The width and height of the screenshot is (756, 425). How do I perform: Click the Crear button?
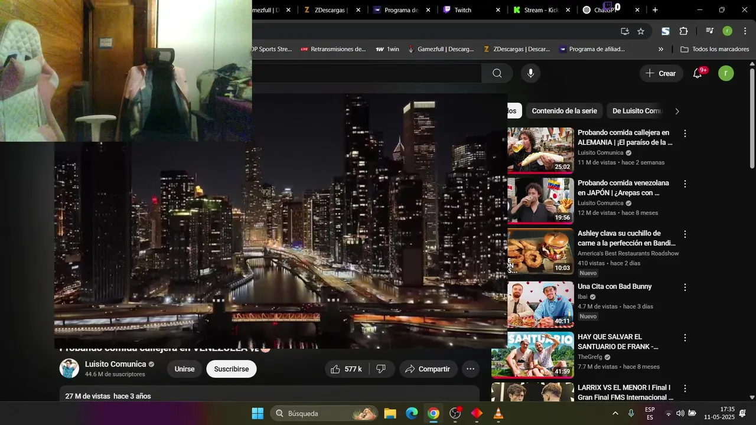tap(661, 73)
